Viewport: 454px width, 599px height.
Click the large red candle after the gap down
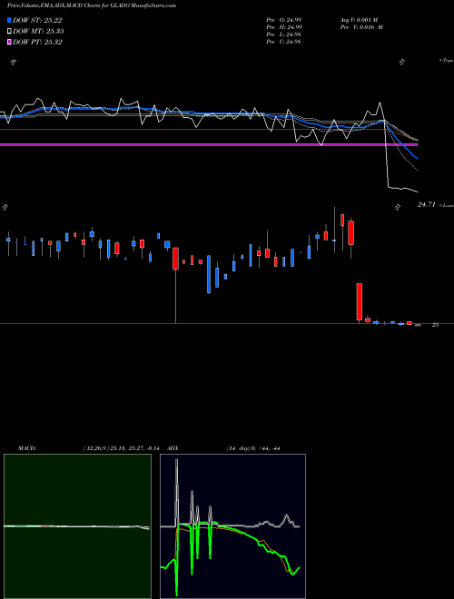coord(360,302)
